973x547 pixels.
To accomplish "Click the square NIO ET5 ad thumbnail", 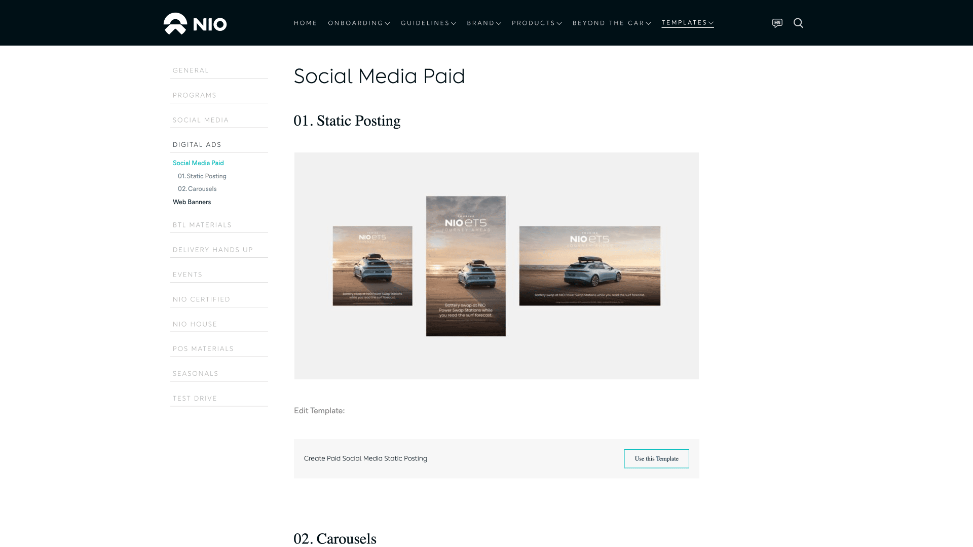I will pyautogui.click(x=372, y=266).
